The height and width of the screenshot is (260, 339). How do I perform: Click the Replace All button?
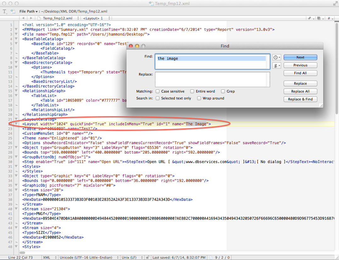tap(300, 91)
